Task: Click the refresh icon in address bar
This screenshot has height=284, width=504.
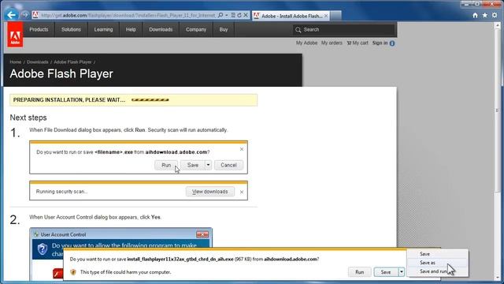Action: click(x=239, y=15)
